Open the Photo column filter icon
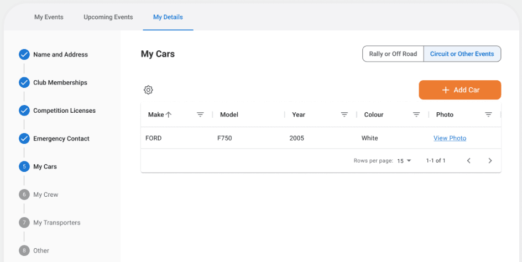Image resolution: width=522 pixels, height=262 pixels. pos(488,115)
